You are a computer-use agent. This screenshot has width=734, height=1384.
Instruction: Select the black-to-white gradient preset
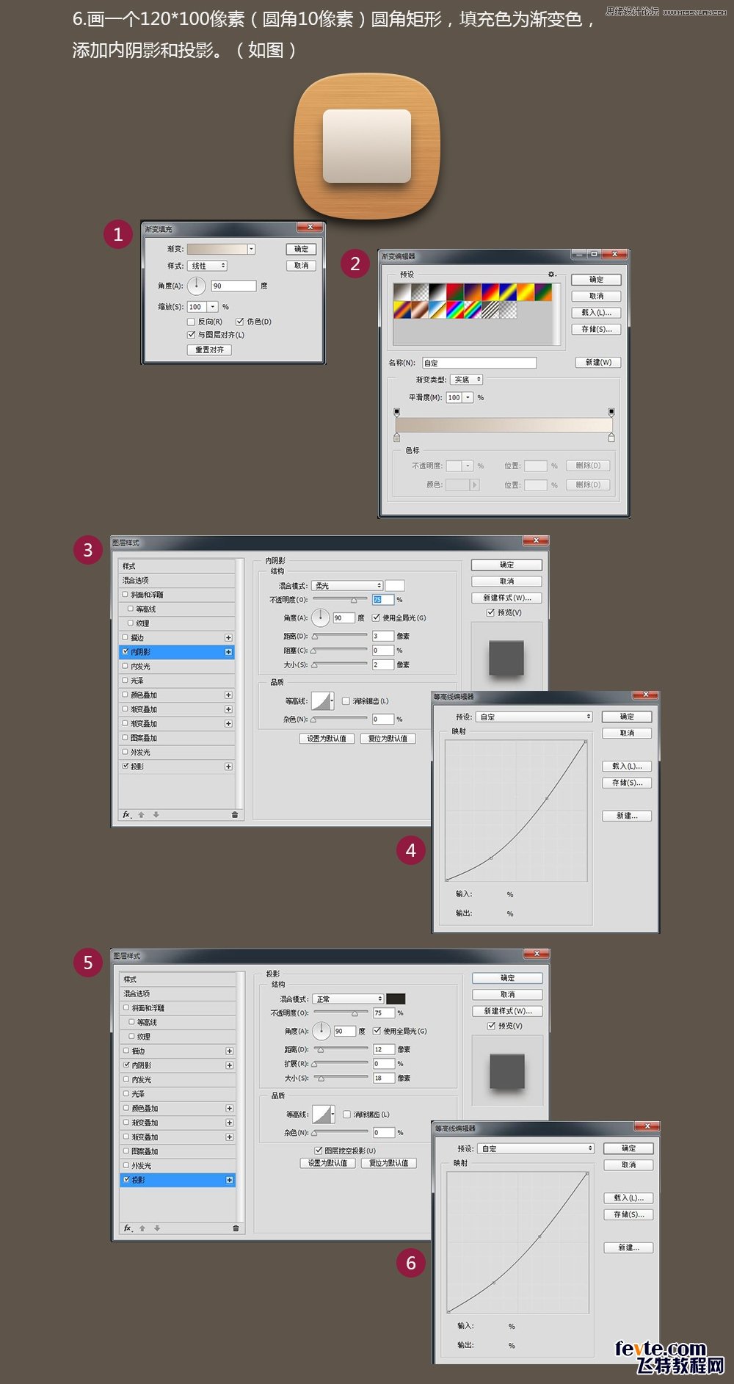point(437,292)
